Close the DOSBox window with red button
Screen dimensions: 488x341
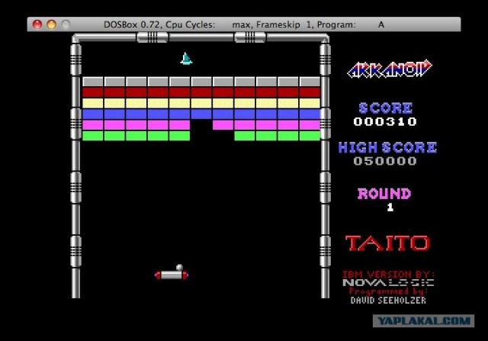[x=37, y=24]
